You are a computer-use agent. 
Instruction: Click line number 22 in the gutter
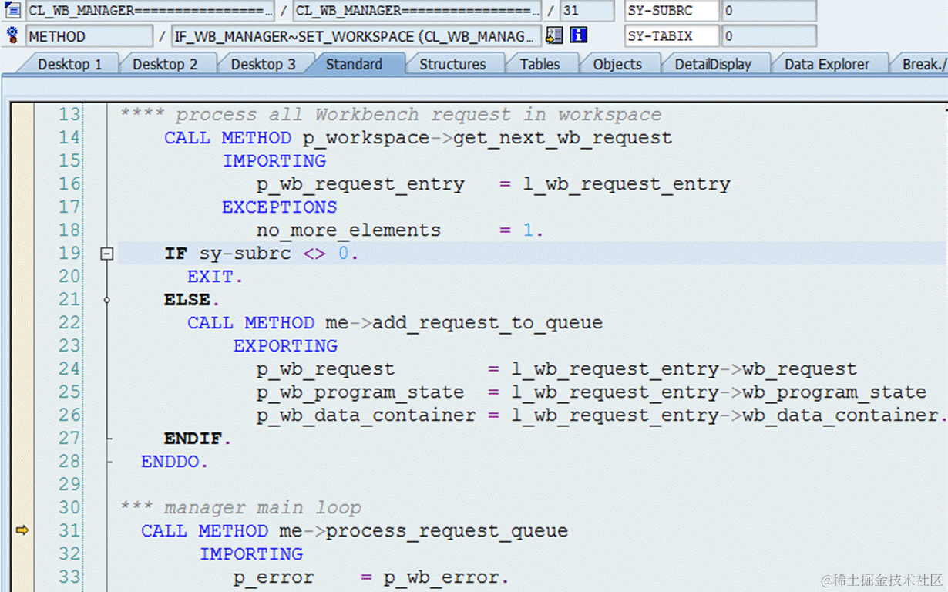coord(69,322)
